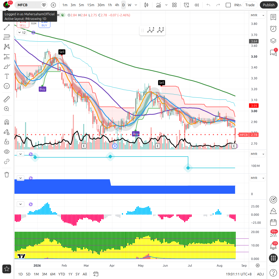
Task: Switch to the D daily timeframe
Action: point(123,5)
